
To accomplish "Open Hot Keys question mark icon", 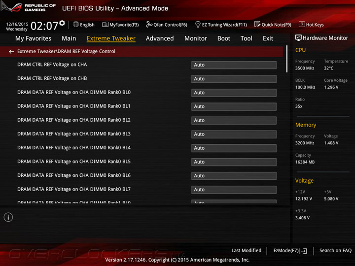I will pyautogui.click(x=302, y=24).
